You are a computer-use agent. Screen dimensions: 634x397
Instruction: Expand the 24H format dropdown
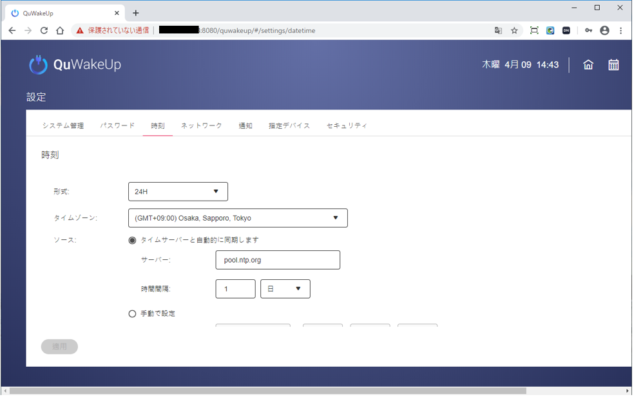click(x=178, y=192)
